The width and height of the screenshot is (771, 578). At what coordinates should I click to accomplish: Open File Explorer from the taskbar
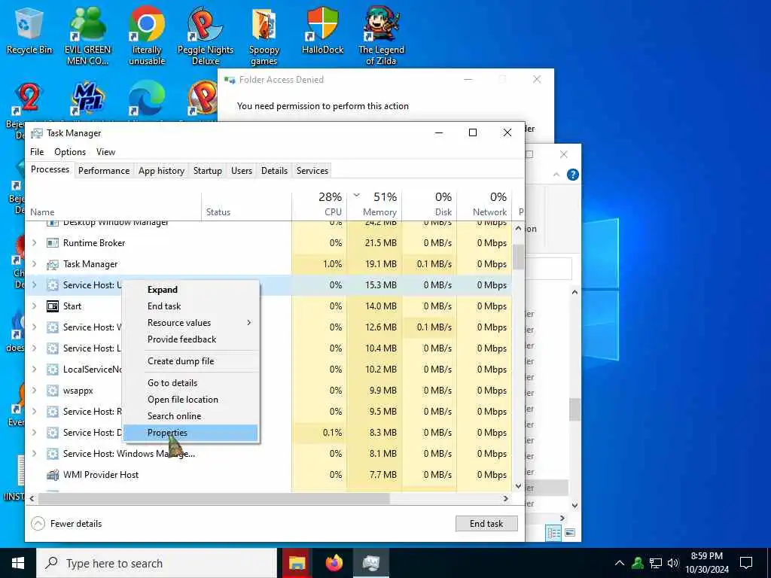click(297, 563)
